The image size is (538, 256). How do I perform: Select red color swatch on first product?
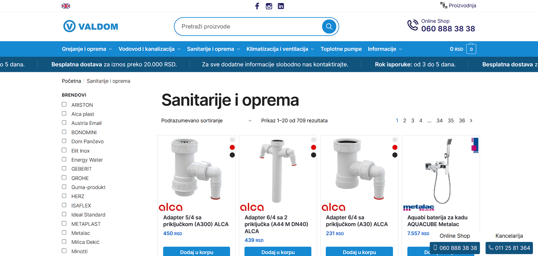click(232, 147)
